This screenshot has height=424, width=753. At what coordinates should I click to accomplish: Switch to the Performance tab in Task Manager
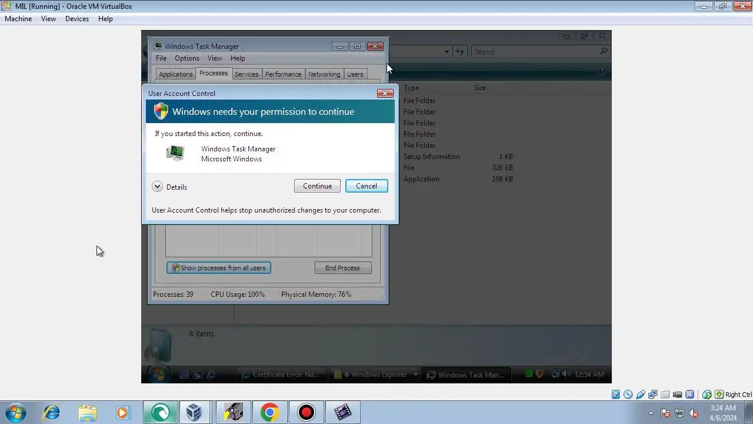pos(283,74)
